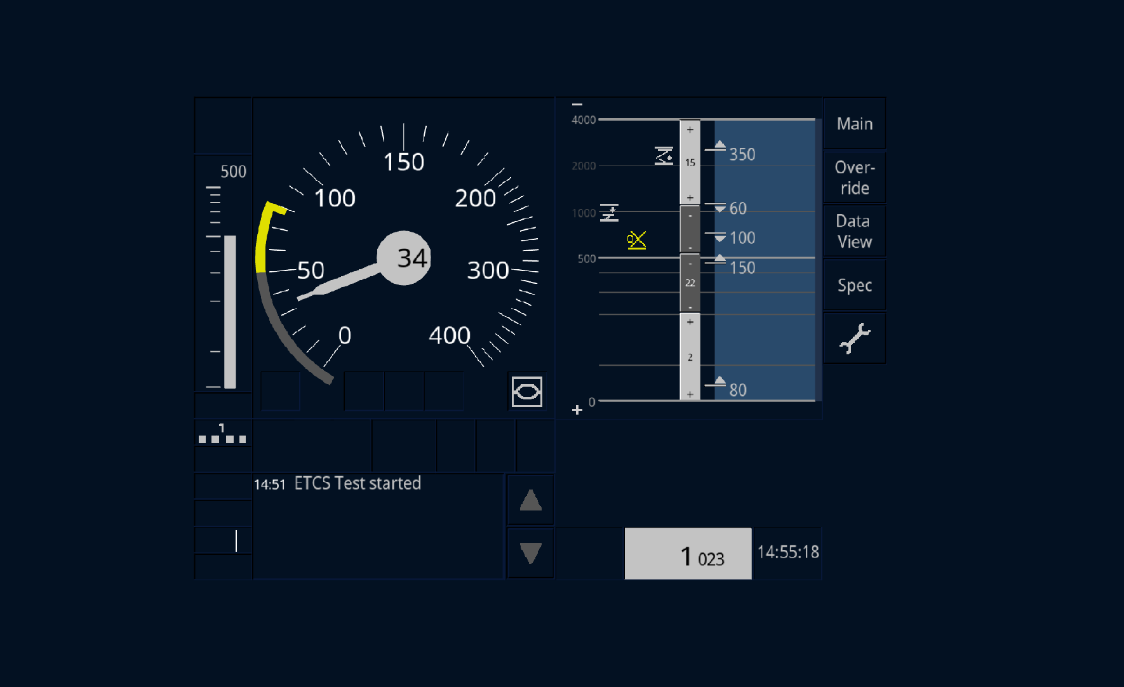1124x687 pixels.
Task: Click the speed increase arrow at 80
Action: pos(719,380)
